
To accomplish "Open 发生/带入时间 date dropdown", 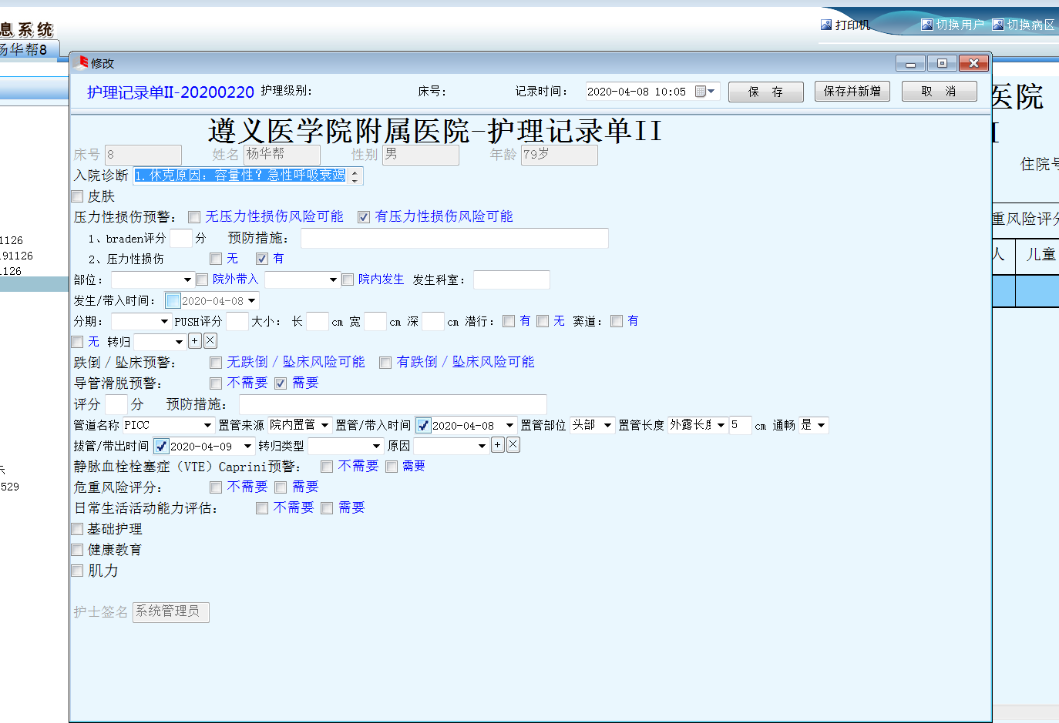I will tap(251, 300).
